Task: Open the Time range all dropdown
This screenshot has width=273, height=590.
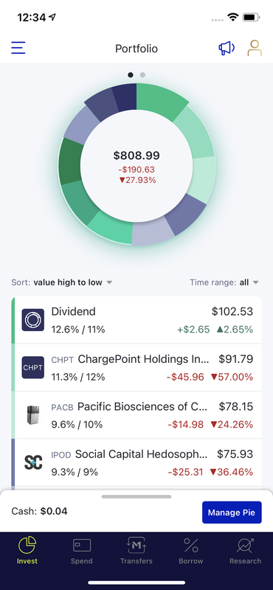Action: tap(224, 282)
